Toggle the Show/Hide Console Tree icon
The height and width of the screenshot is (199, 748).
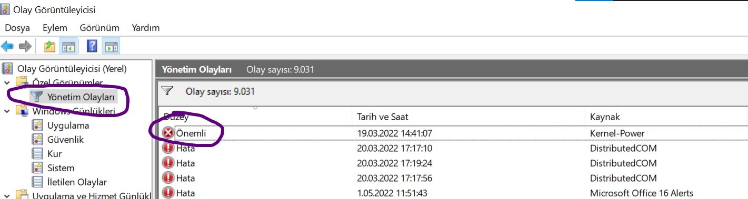68,47
